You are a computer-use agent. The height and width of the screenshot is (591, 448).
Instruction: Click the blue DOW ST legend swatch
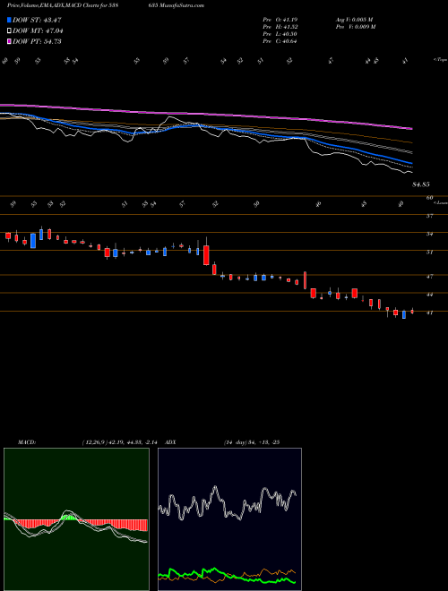[9, 20]
